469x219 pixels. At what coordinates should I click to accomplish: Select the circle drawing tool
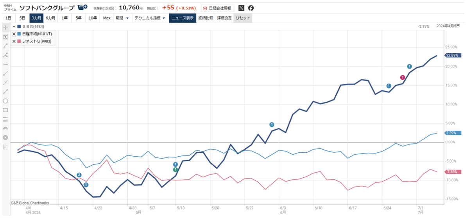pyautogui.click(x=5, y=101)
